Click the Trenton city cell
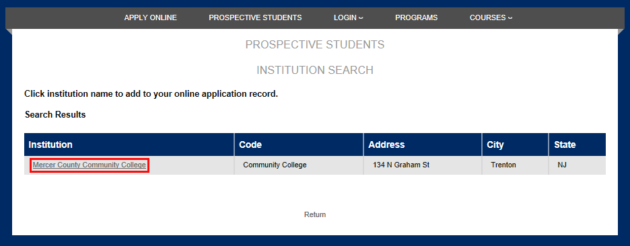 coord(515,165)
